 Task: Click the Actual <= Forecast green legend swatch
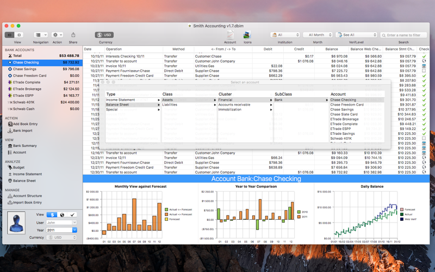tap(166, 209)
